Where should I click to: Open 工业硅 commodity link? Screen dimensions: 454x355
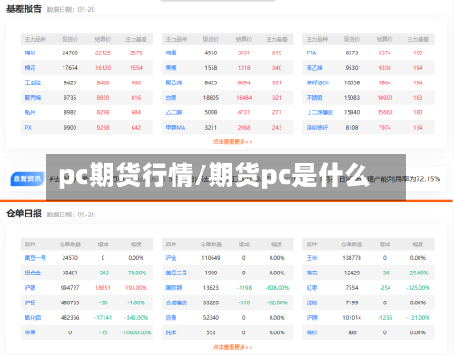point(33,82)
